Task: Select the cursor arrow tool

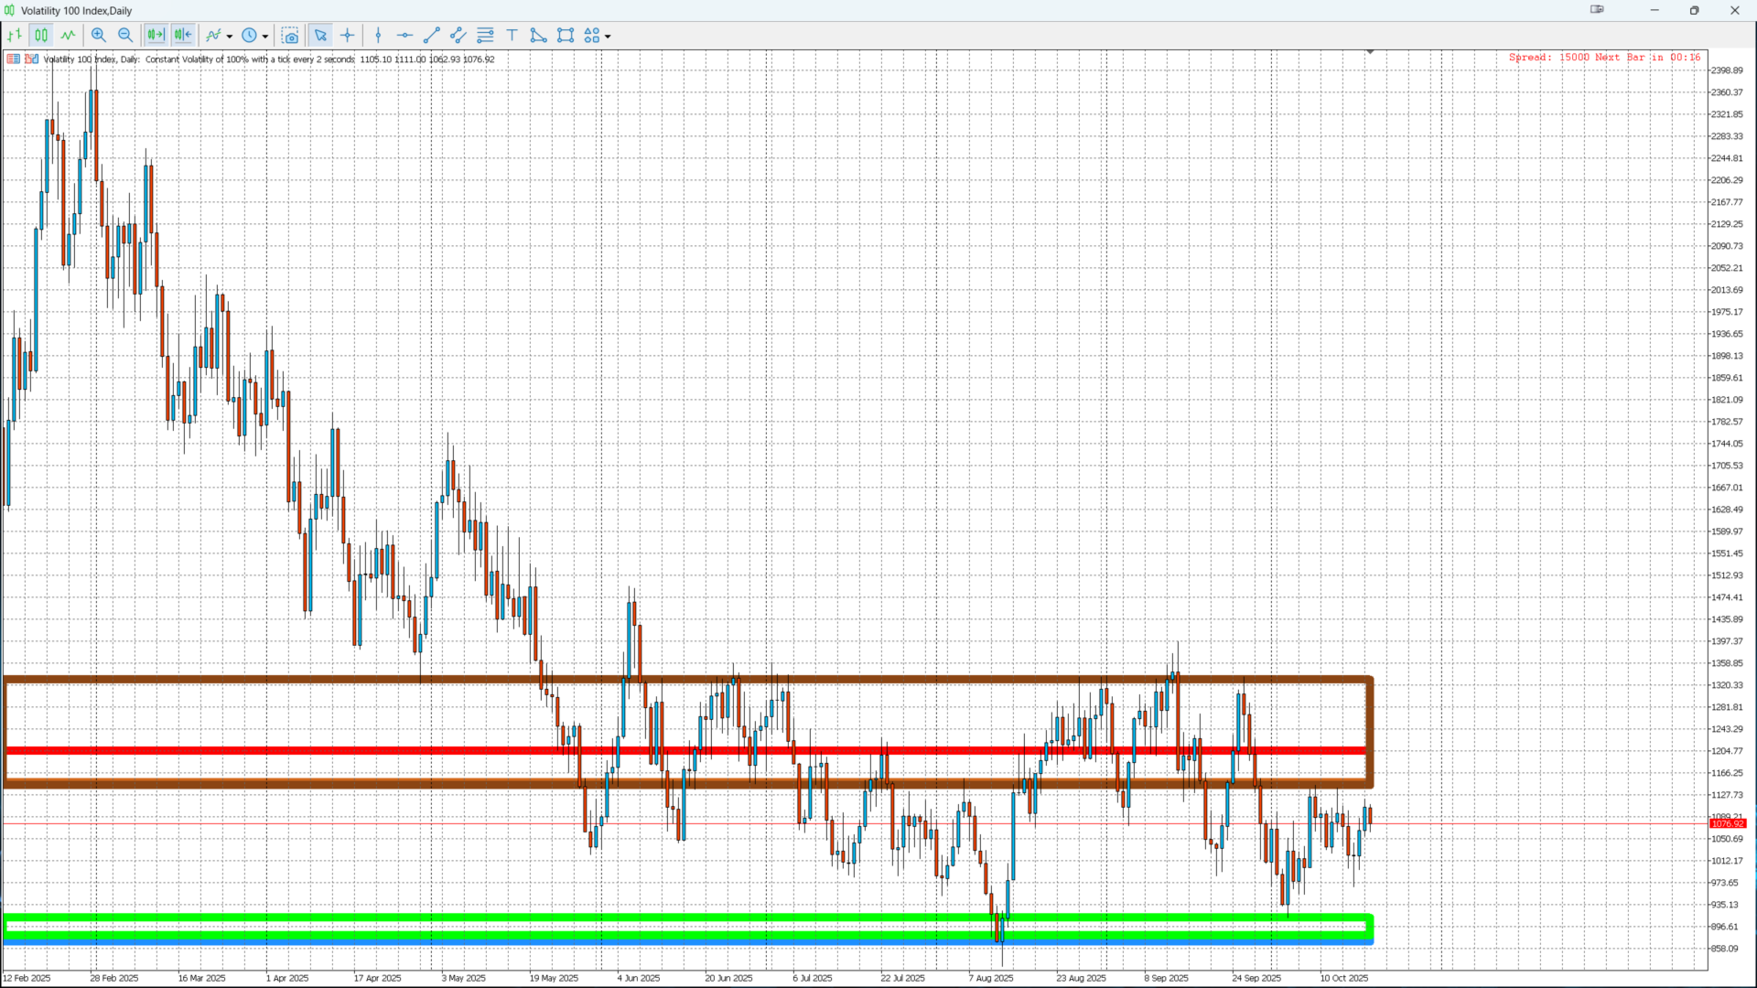Action: [320, 36]
